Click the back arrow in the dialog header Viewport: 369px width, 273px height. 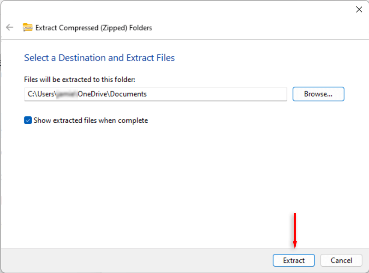point(10,28)
